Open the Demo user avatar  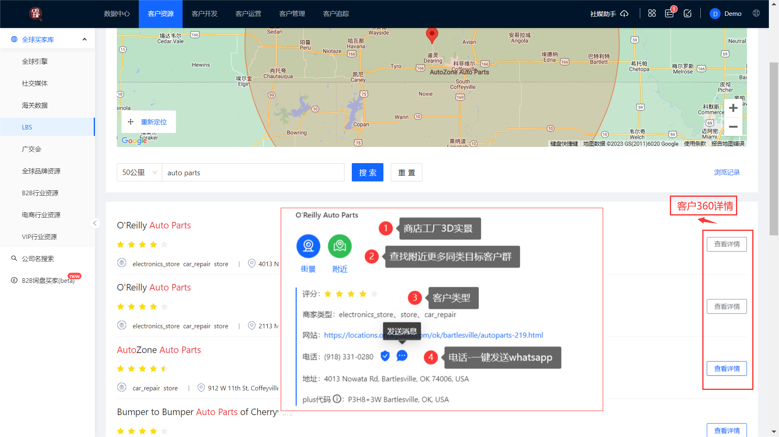point(715,14)
